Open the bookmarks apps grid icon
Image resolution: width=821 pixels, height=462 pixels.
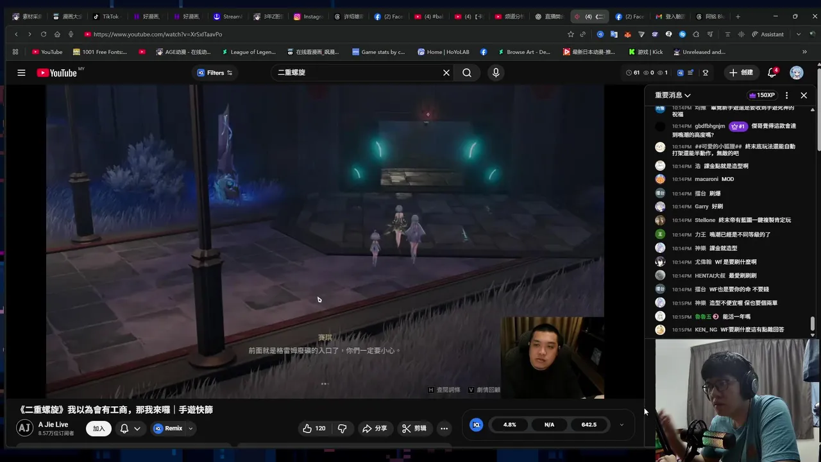click(x=15, y=52)
